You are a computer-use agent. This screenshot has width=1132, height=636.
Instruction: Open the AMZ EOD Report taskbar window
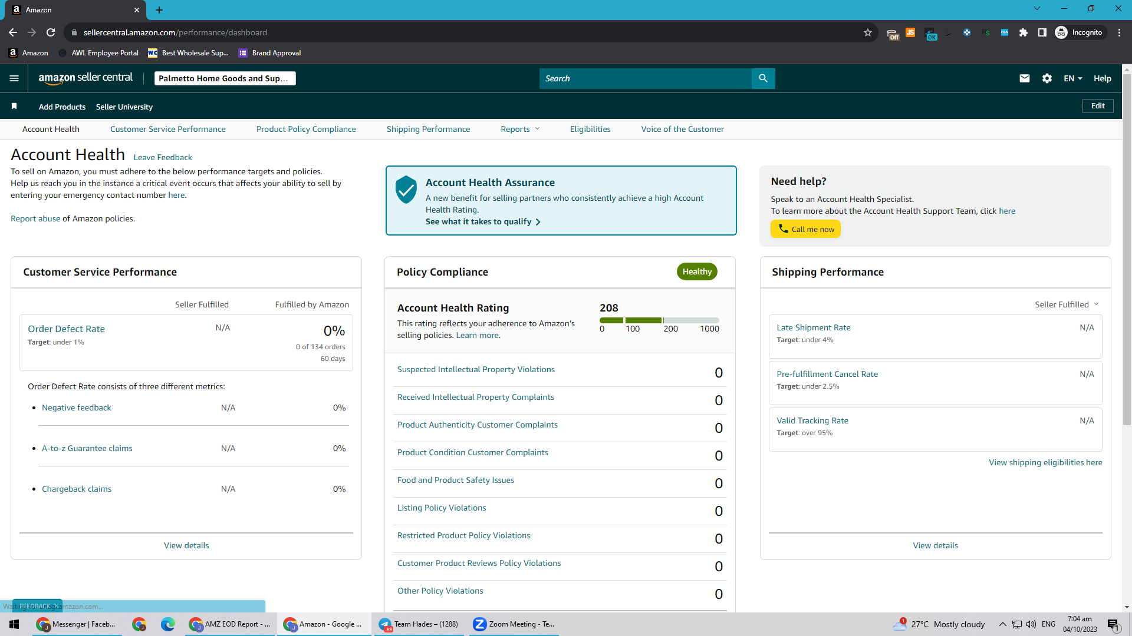[x=230, y=624]
